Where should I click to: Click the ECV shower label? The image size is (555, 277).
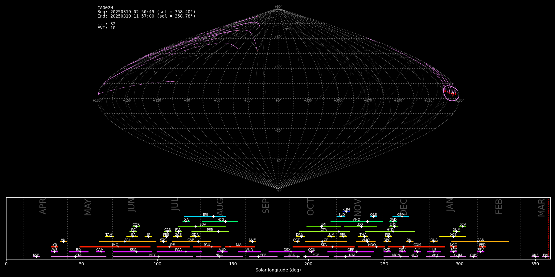point(462,225)
